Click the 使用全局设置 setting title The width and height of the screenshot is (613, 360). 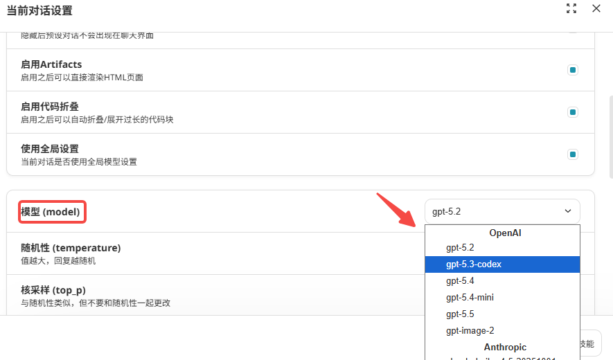[x=50, y=149]
